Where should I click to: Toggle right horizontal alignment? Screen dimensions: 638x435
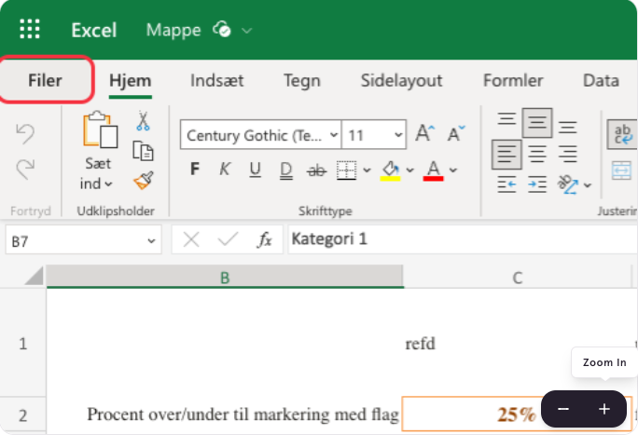coord(568,155)
